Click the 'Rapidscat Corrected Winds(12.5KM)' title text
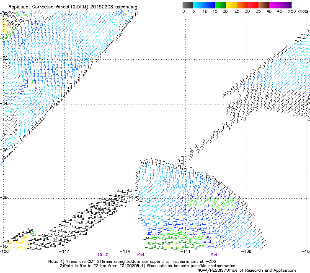The height and width of the screenshot is (273, 310). 48,7
